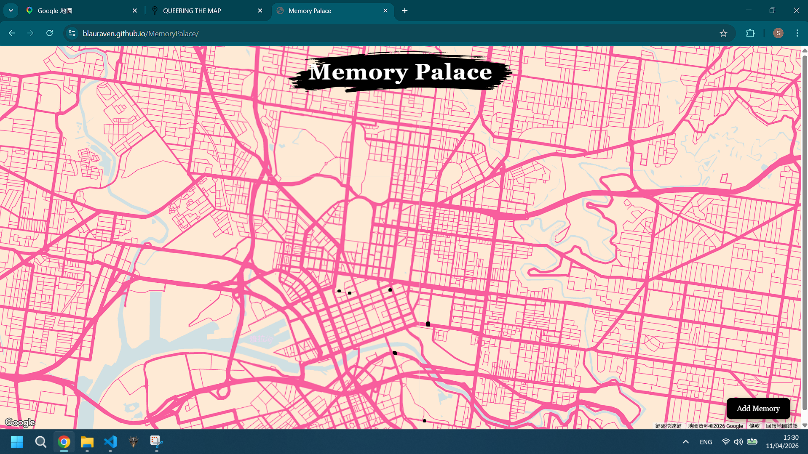Go forward to next page
Viewport: 808px width, 454px height.
click(30, 33)
